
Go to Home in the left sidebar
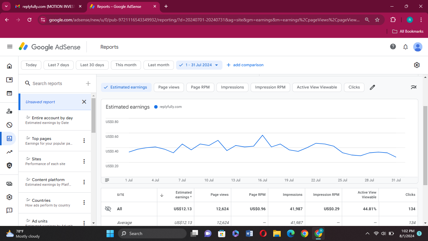pos(9,66)
